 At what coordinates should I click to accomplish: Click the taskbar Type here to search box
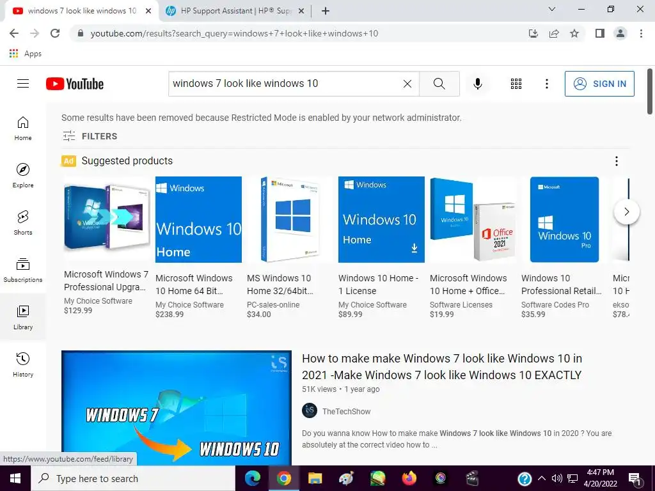(x=133, y=478)
